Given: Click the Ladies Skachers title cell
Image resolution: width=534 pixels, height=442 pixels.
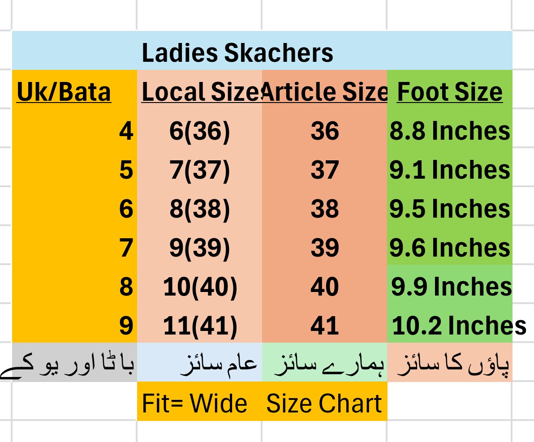Looking at the screenshot, I should pos(237,53).
